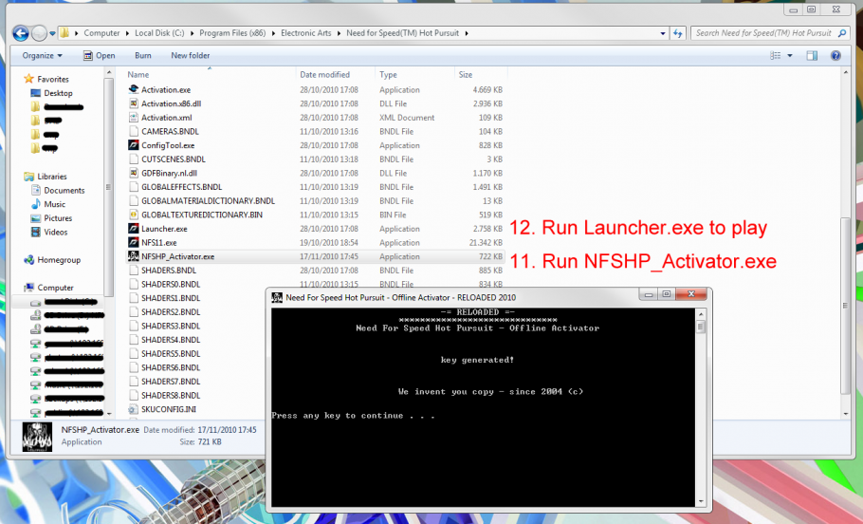Open the Documents library
Screen dimensions: 863x524
point(64,190)
